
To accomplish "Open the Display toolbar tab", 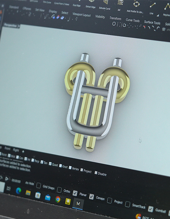I will tap(53, 11).
